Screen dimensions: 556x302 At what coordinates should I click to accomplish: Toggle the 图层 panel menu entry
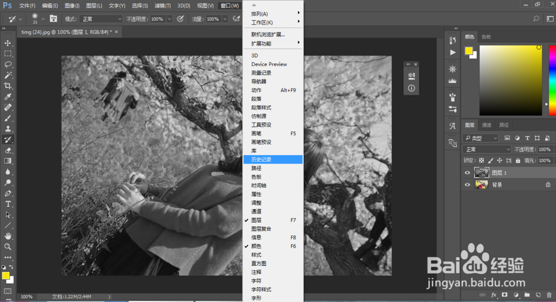coord(273,220)
